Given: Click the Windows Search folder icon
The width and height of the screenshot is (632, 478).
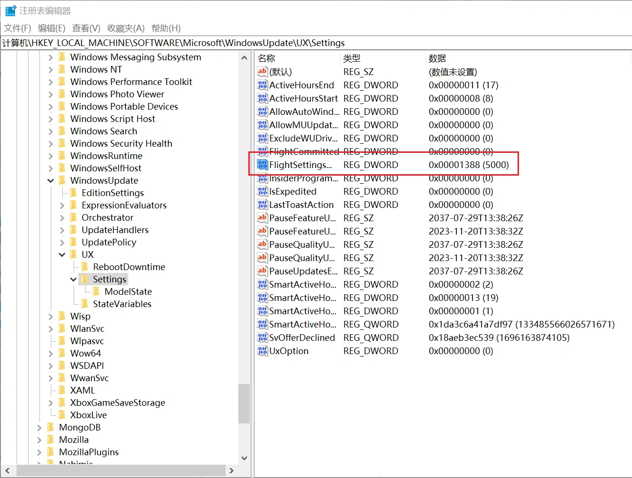Looking at the screenshot, I should [x=62, y=131].
